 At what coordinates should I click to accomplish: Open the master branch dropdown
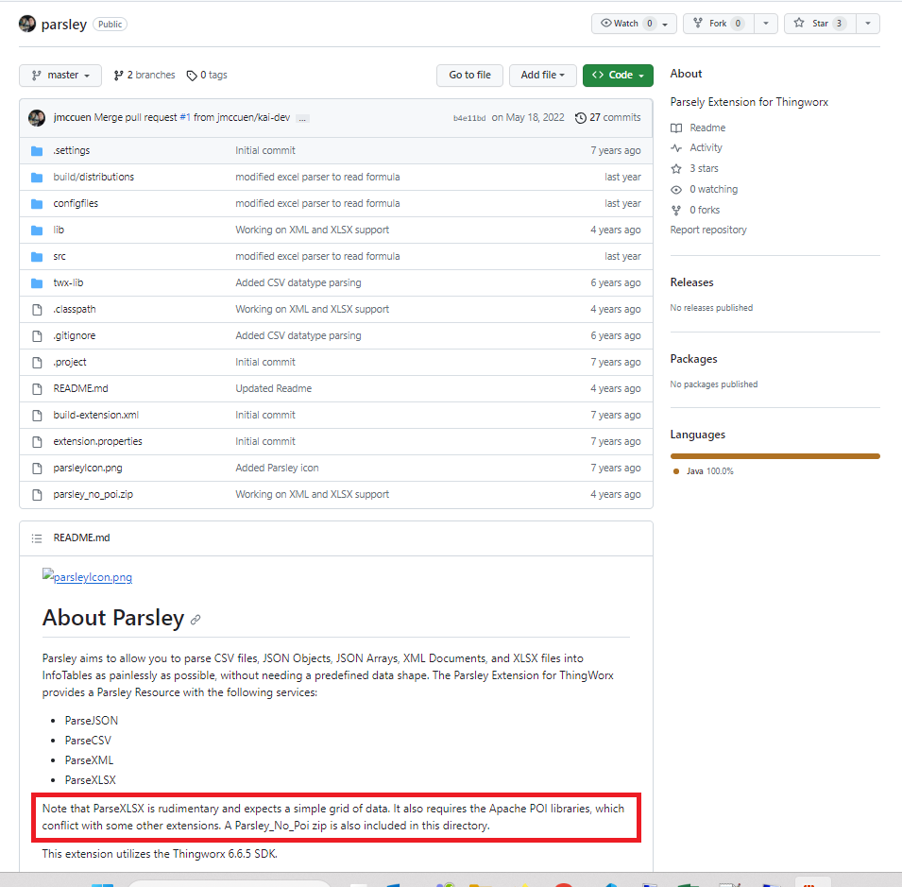(x=60, y=75)
